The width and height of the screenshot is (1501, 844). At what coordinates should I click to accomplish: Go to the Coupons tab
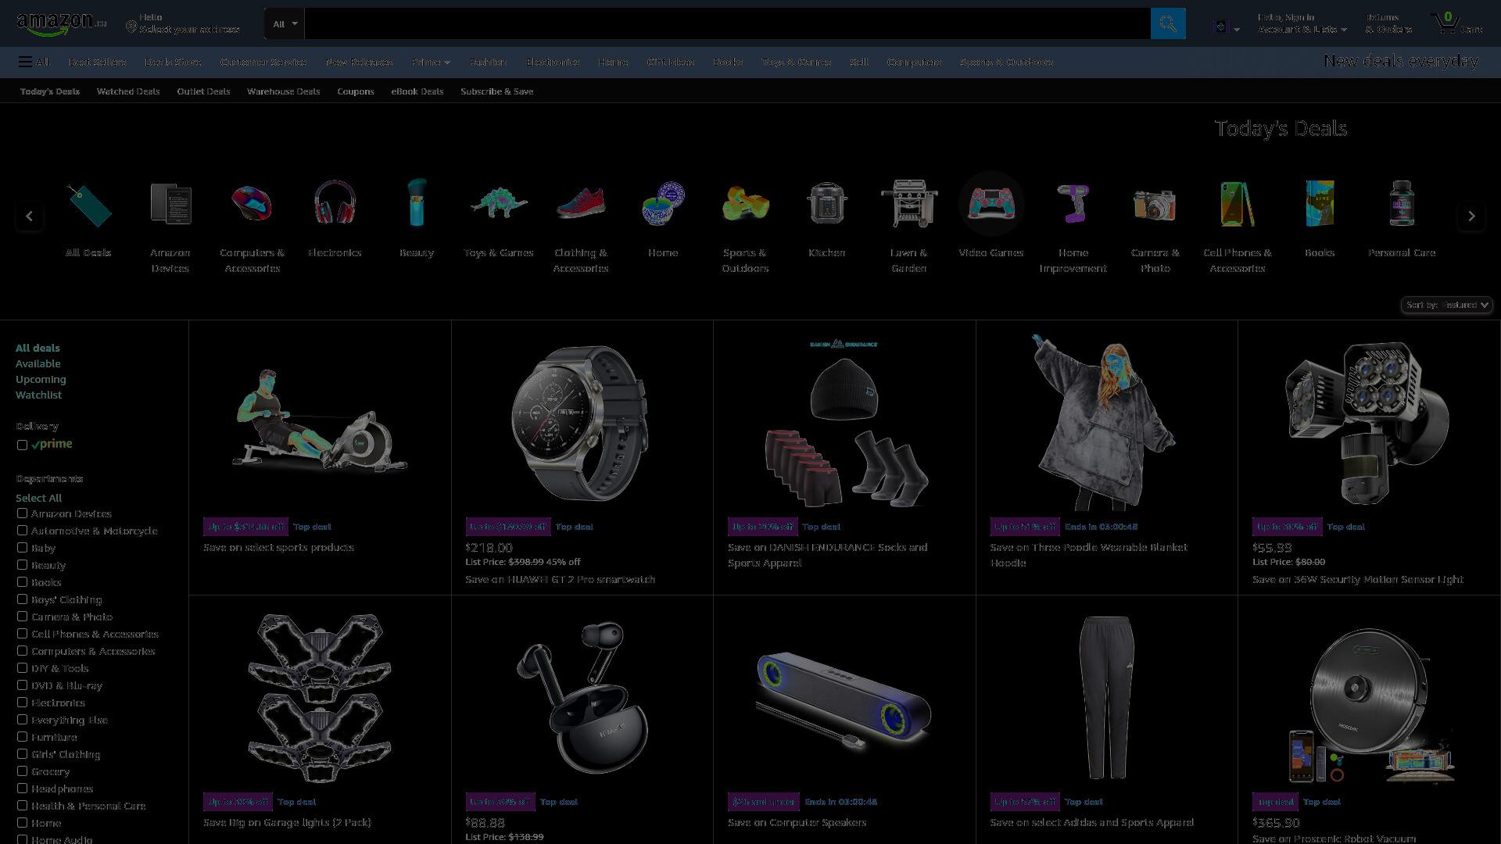pyautogui.click(x=356, y=91)
